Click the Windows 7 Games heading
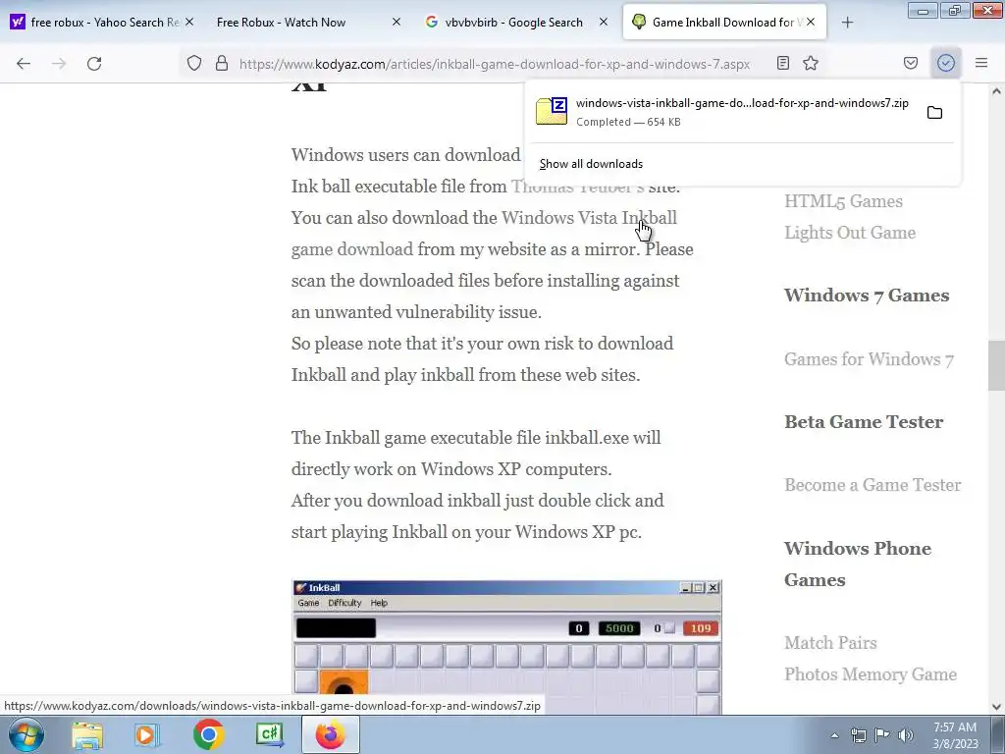Screen dimensions: 1005x754 [867, 296]
